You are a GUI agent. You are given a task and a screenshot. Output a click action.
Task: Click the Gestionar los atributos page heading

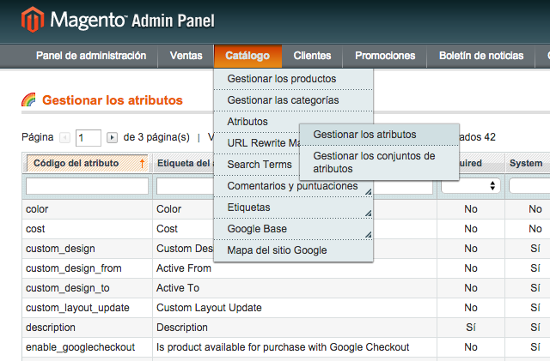point(113,100)
